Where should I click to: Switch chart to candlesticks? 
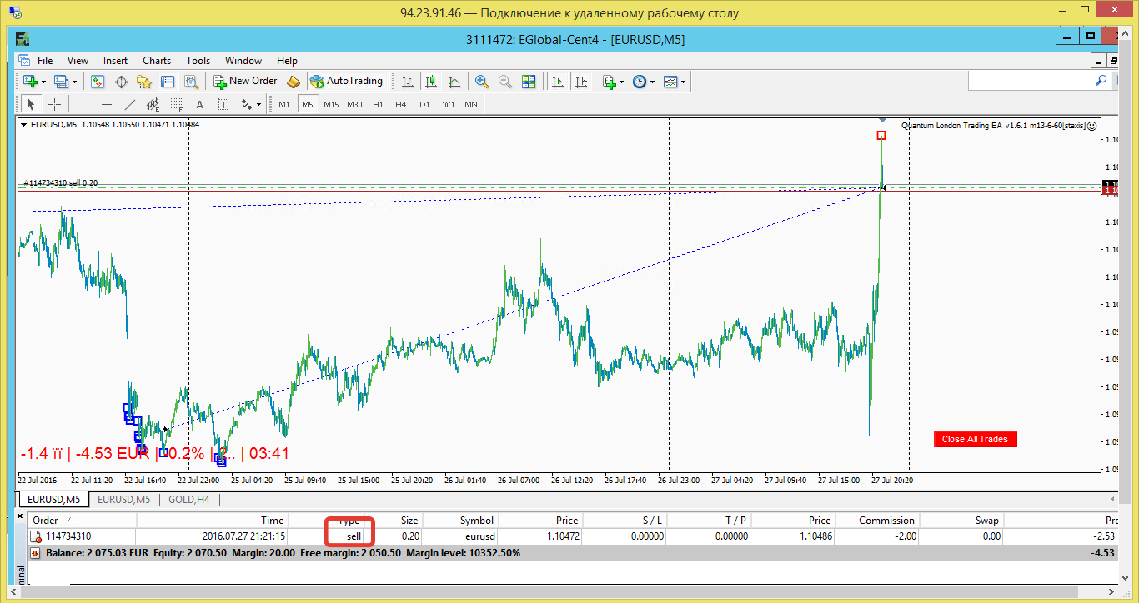click(x=431, y=82)
